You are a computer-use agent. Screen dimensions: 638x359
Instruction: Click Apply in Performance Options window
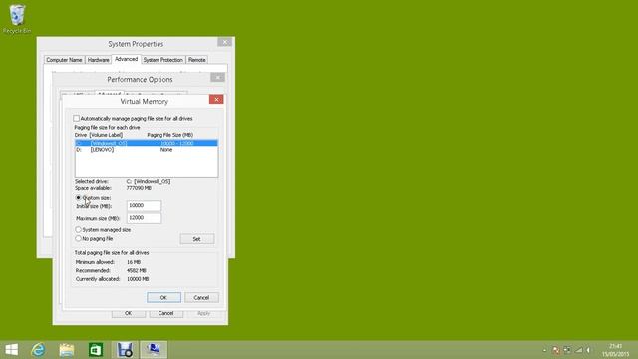pos(203,313)
